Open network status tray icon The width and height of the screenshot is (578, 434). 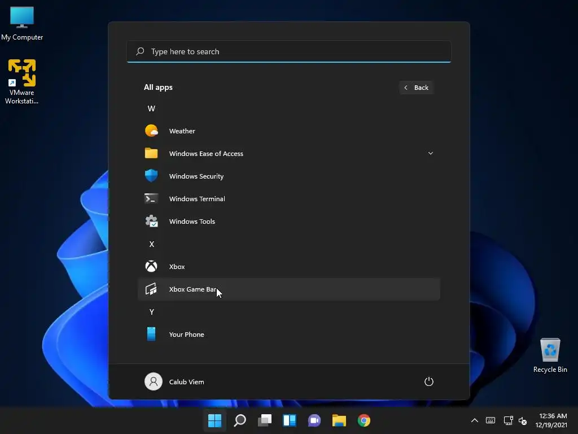[508, 420]
